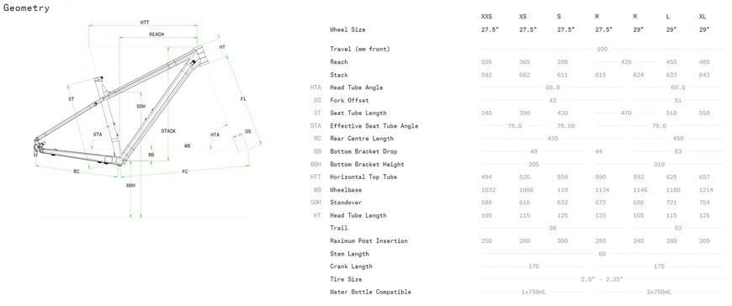
Task: Click the REACH label on the frame diagram
Action: click(x=156, y=34)
